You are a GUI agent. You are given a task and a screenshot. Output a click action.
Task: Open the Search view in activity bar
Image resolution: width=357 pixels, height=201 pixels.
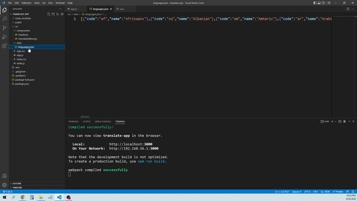[4, 19]
